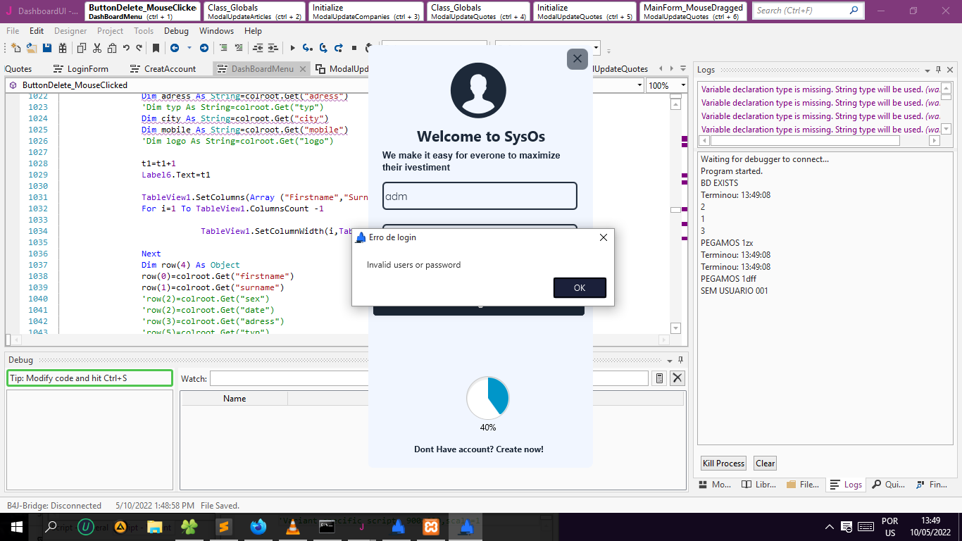Click the Save icon in the toolbar

click(x=47, y=48)
